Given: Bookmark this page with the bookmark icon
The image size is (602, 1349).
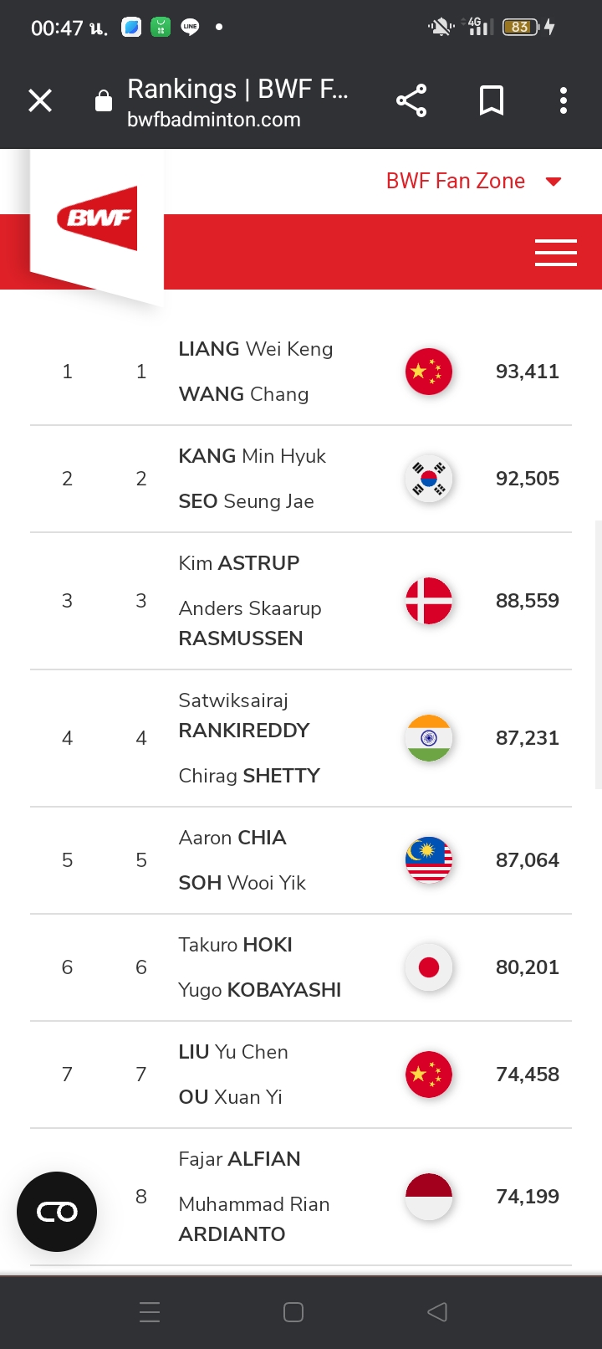Looking at the screenshot, I should click(492, 101).
